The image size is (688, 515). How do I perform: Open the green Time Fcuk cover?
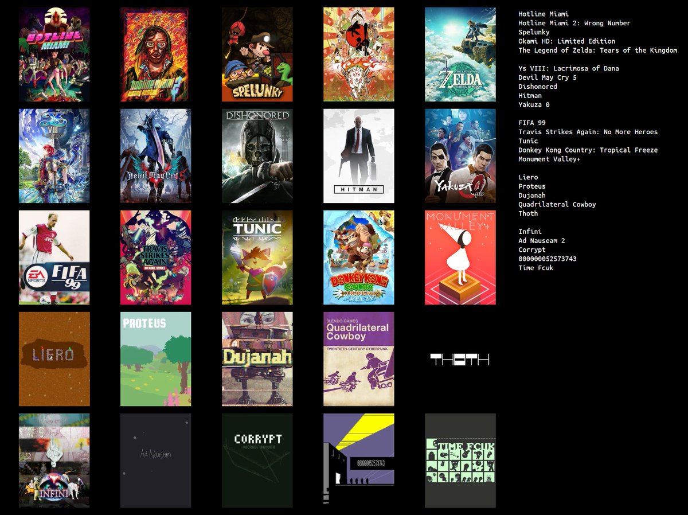[x=460, y=461]
